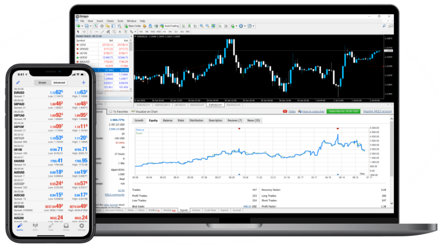Expand the new chart dropdown arrow
Screen dimensions: 440x251
click(82, 26)
